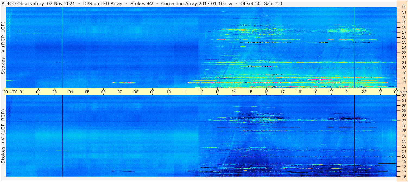Select the 13 hour tick on UTC axis
Screen dimensions: 408x182
[x=217, y=92]
